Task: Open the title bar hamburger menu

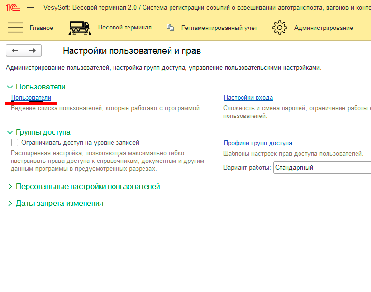Action: [30, 7]
